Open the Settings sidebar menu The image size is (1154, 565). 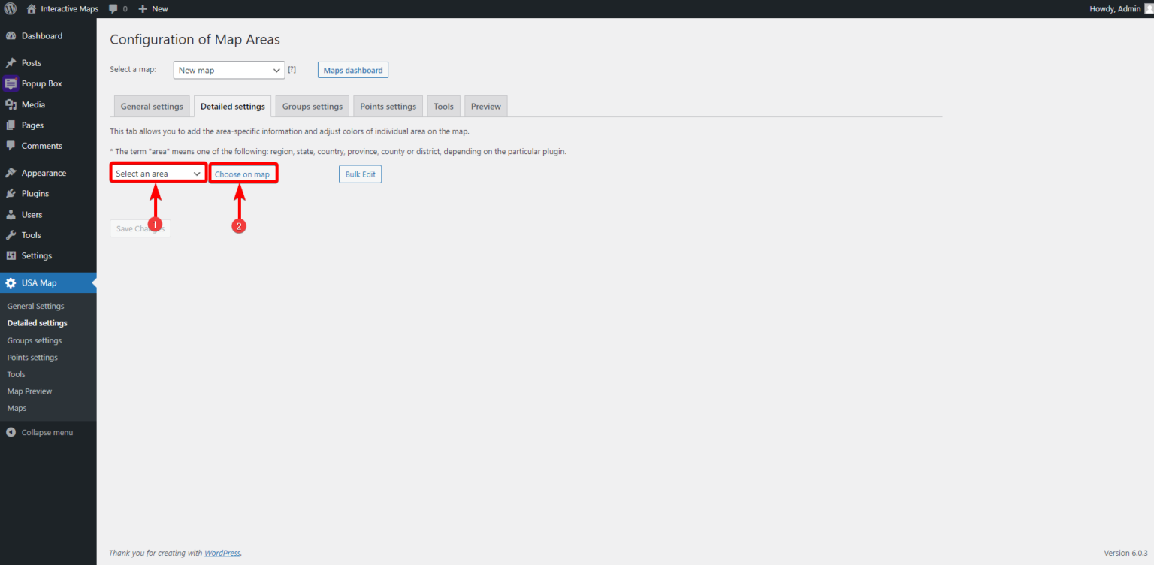click(36, 256)
